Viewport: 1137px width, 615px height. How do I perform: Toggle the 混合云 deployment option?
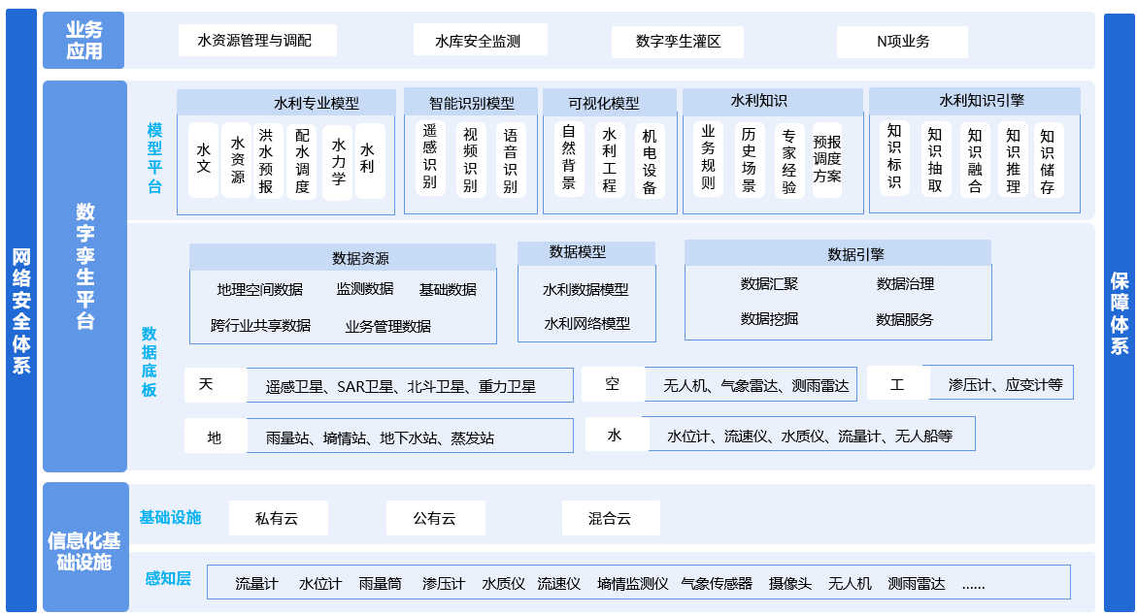point(610,517)
